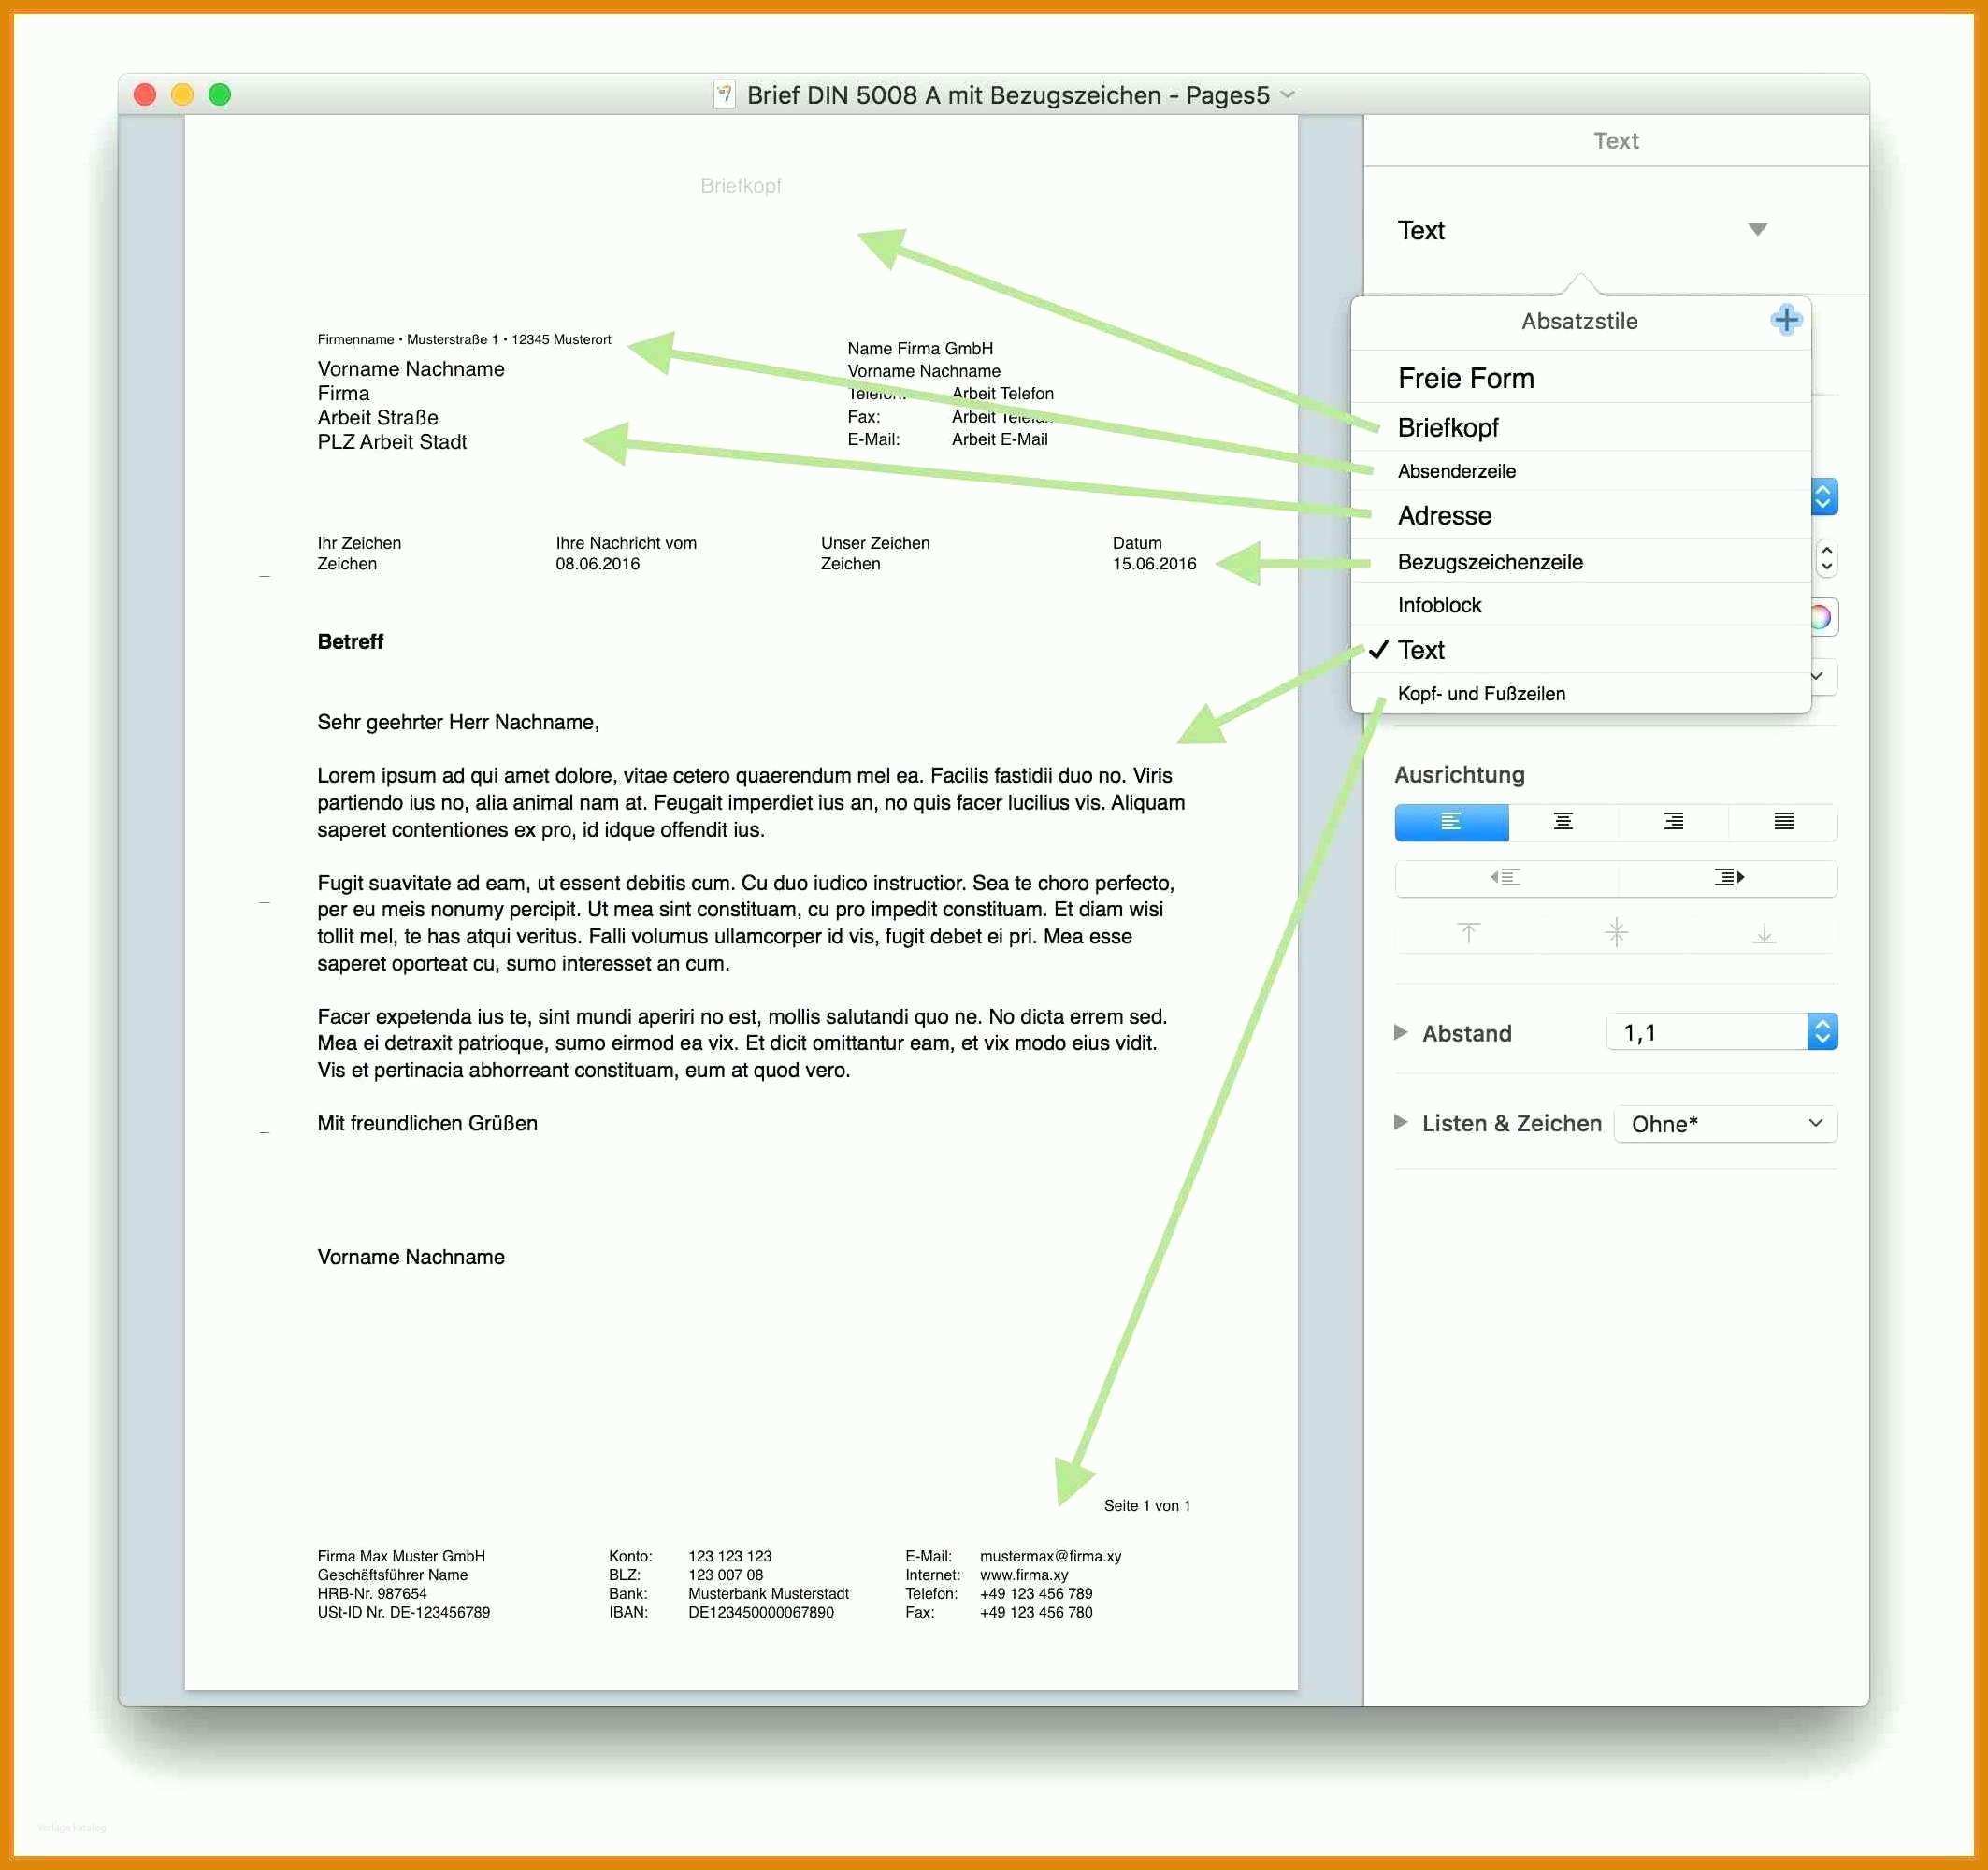1988x1870 pixels.
Task: Click the Ausrichtung section label
Action: (1459, 774)
